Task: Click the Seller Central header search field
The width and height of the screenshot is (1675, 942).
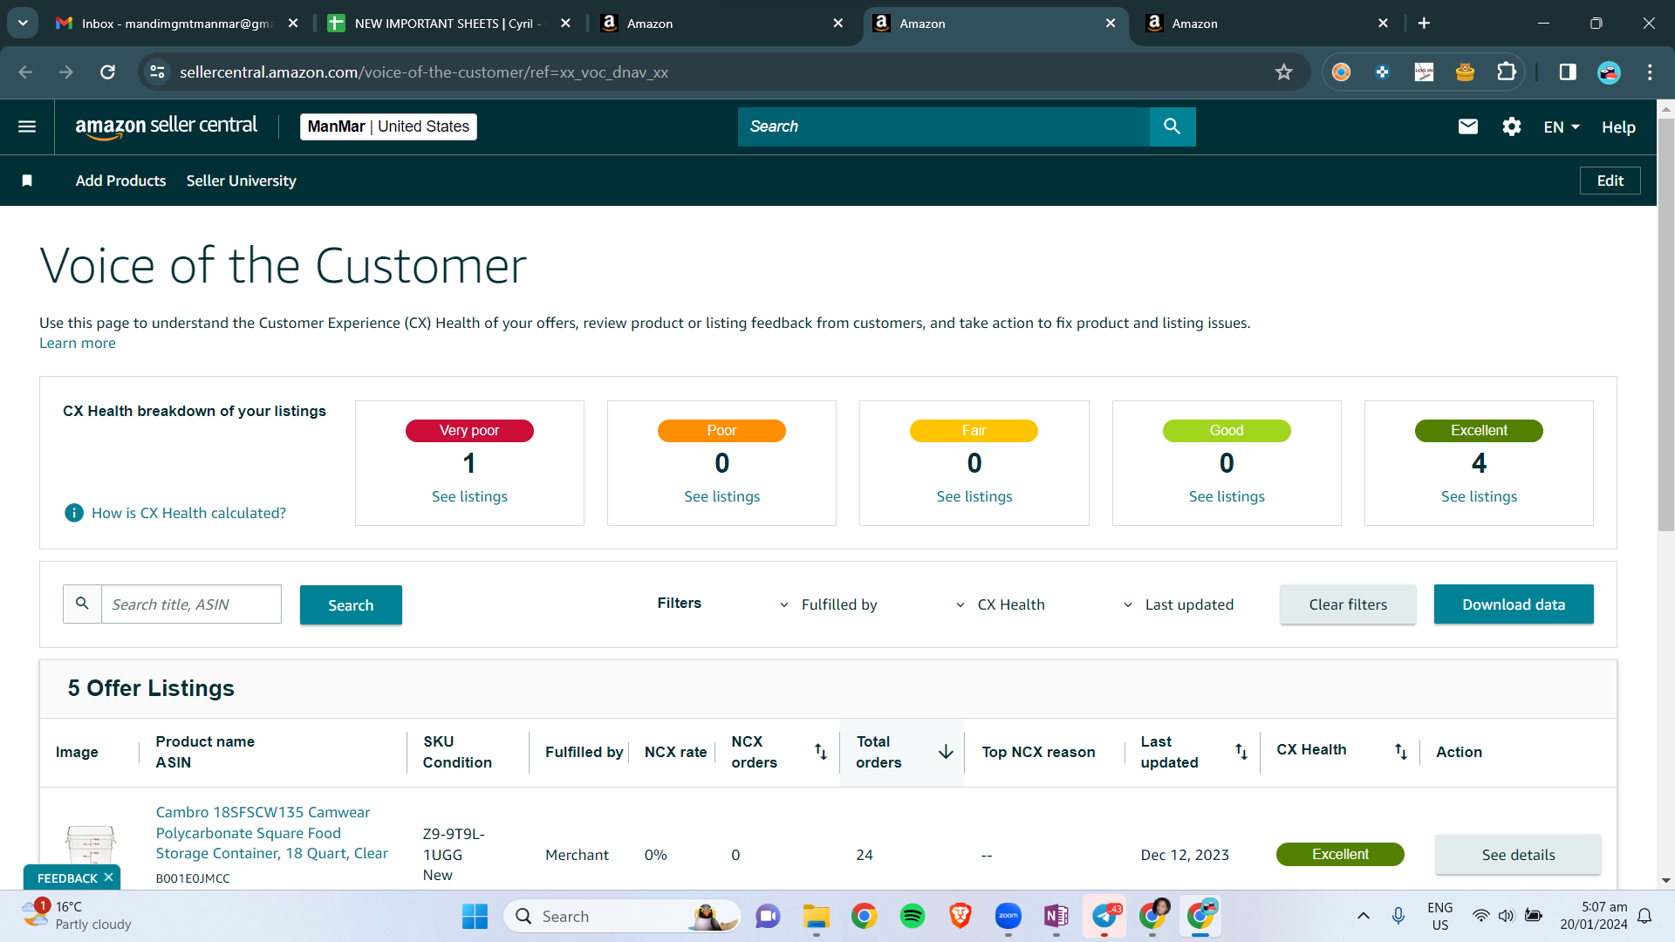Action: pos(944,126)
